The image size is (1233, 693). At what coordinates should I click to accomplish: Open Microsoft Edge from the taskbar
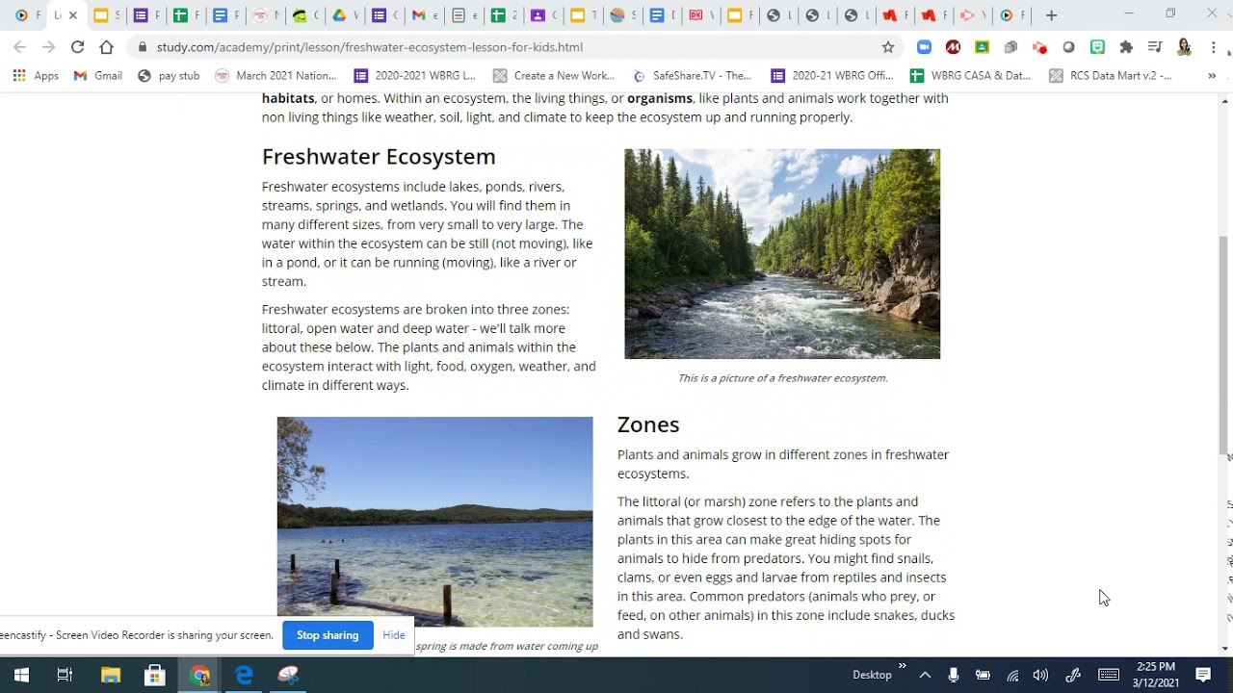(244, 675)
